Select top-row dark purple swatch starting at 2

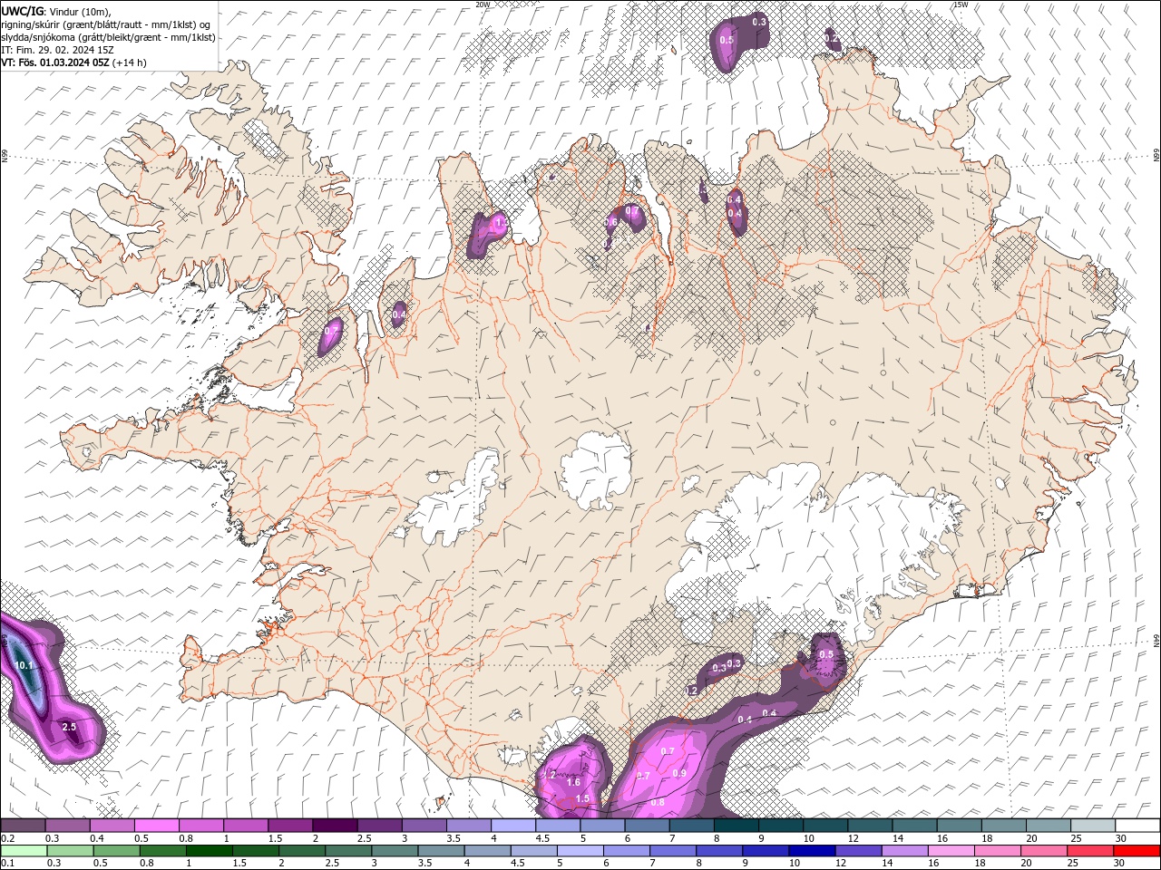(x=335, y=826)
